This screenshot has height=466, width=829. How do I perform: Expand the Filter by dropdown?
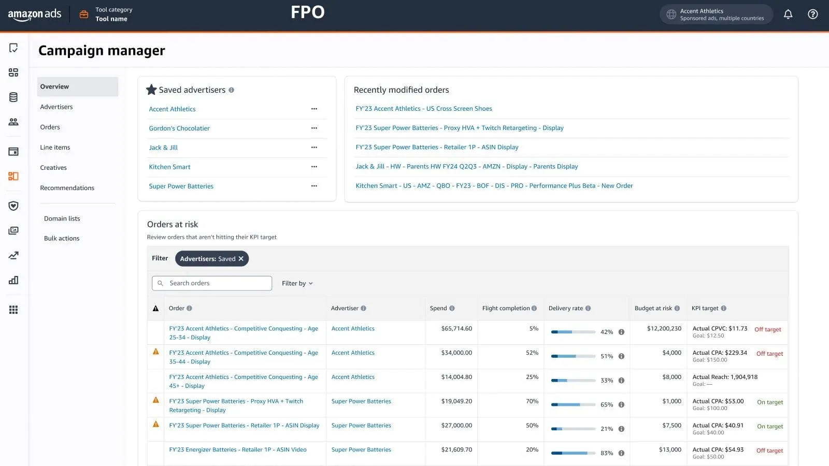pyautogui.click(x=297, y=283)
